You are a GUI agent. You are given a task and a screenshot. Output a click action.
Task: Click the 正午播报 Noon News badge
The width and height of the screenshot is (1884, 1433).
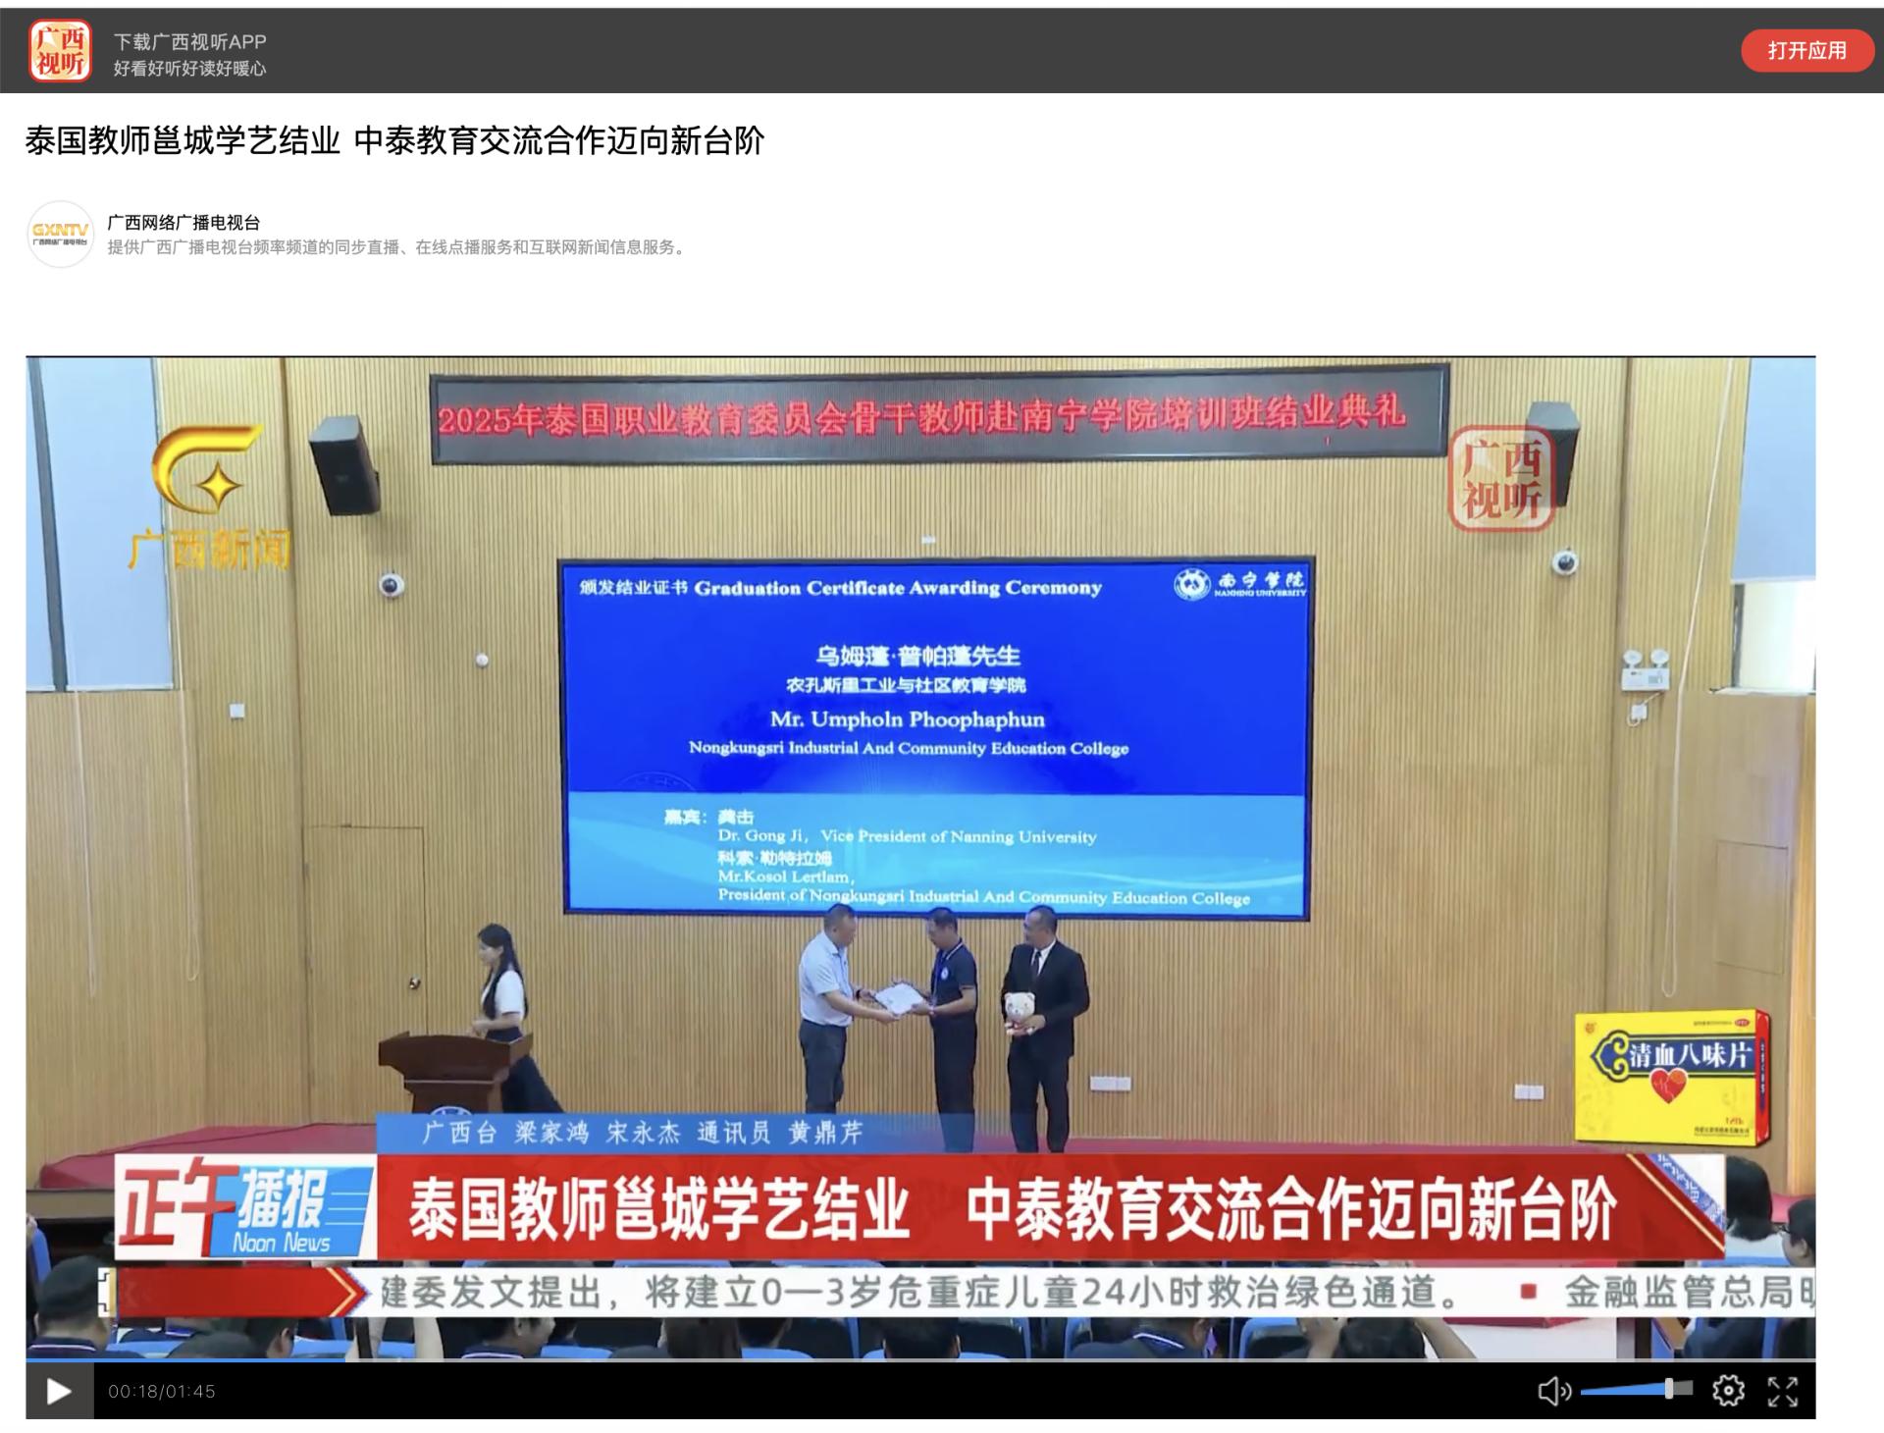245,1208
